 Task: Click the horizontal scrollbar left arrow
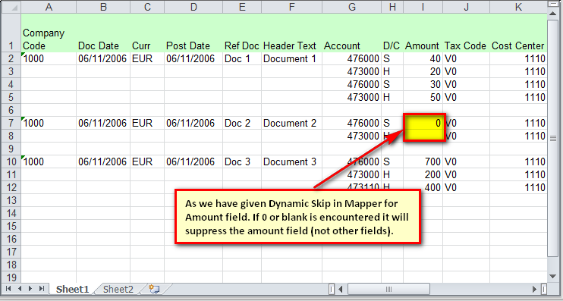341,289
